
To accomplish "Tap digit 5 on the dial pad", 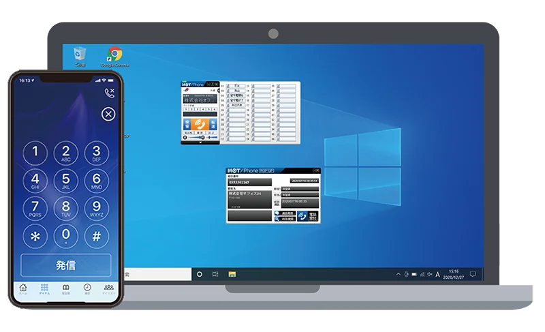I will point(66,180).
